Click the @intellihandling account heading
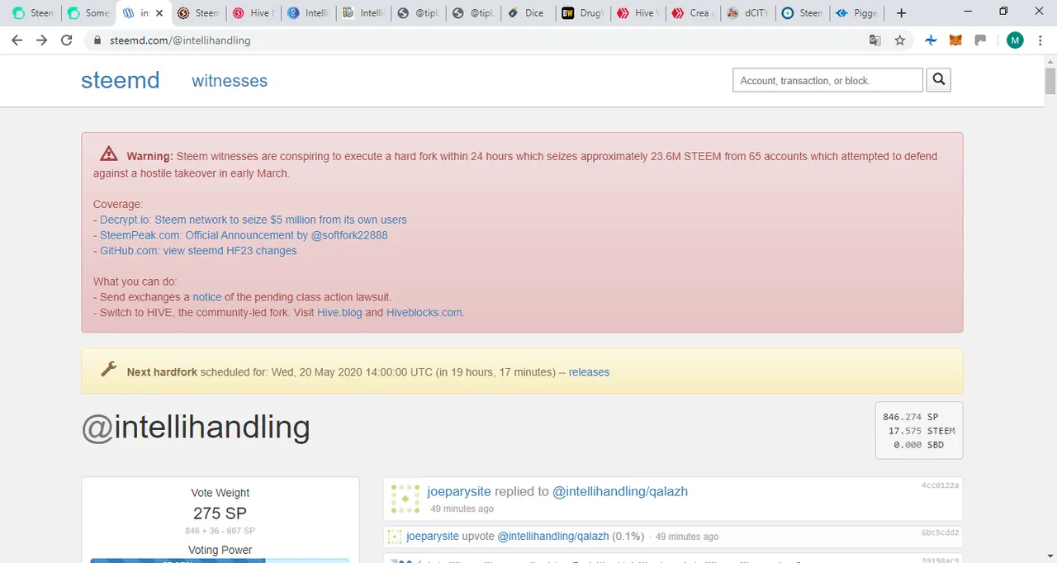Screen dimensions: 1057x563 (196, 428)
